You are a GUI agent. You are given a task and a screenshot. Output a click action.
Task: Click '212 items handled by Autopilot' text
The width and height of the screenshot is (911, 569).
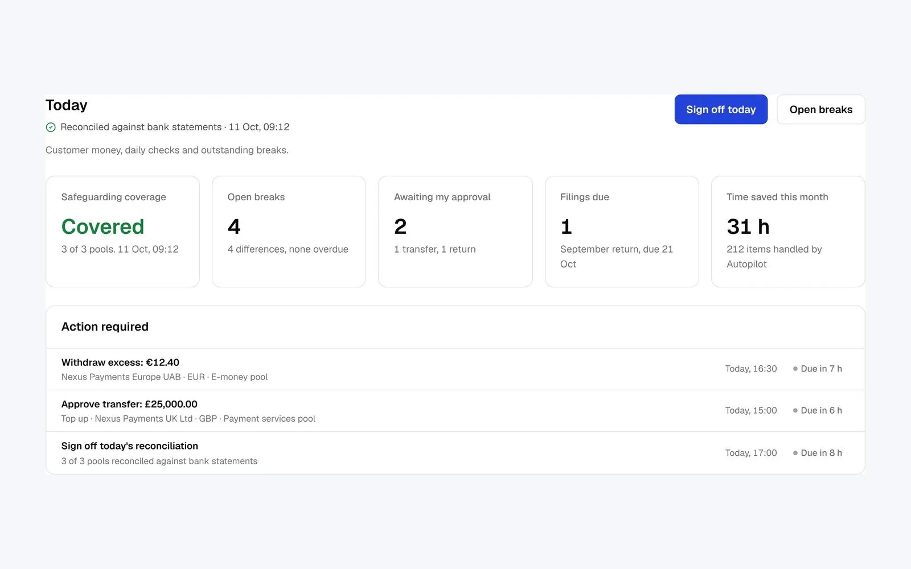tap(774, 257)
